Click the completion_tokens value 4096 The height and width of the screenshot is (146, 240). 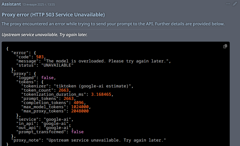(79, 103)
